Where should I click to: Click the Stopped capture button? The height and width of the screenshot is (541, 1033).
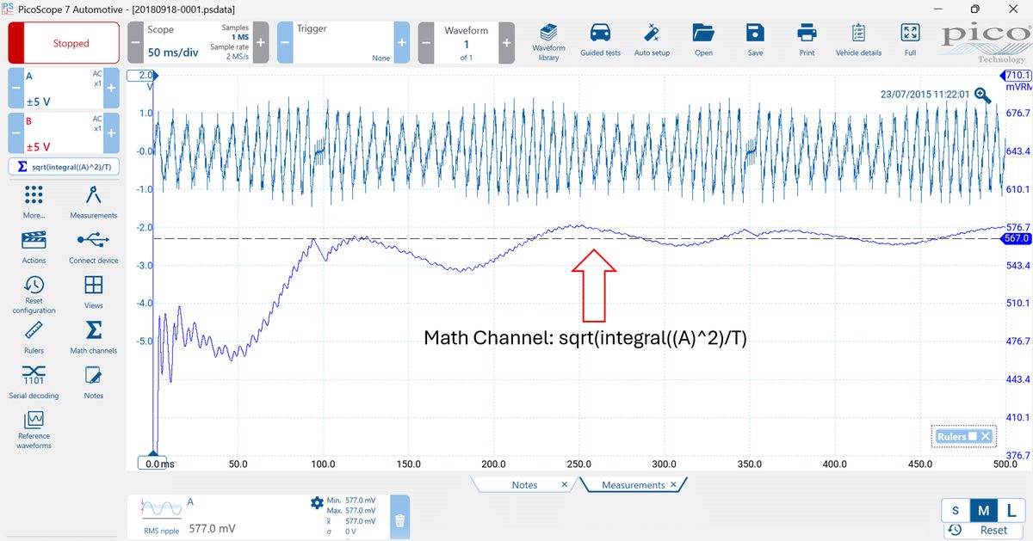(x=64, y=43)
